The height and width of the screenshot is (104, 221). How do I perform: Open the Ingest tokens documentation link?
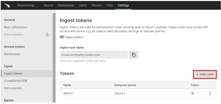tap(74, 37)
